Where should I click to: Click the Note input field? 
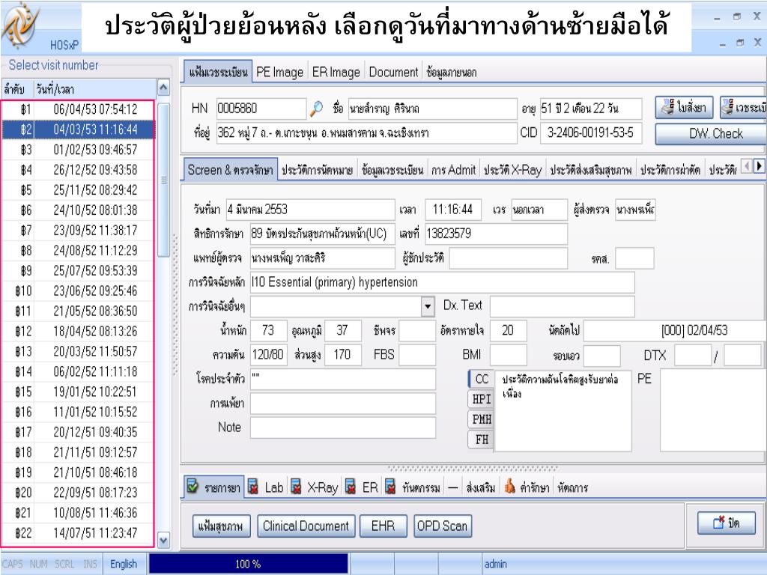coord(343,428)
